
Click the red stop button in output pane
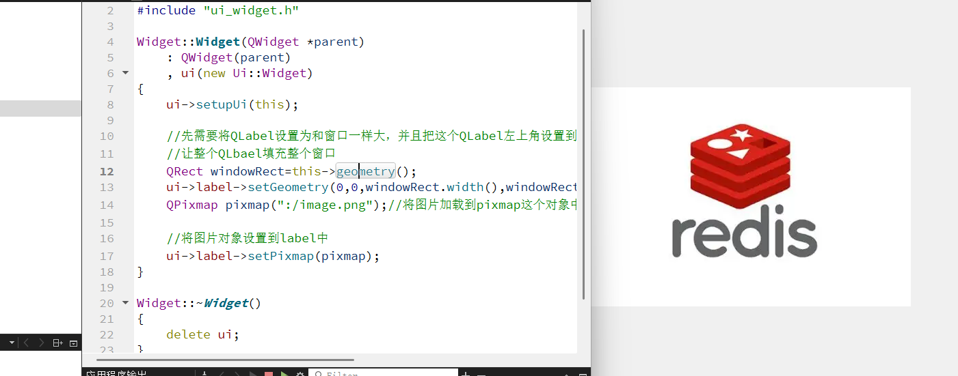point(269,374)
